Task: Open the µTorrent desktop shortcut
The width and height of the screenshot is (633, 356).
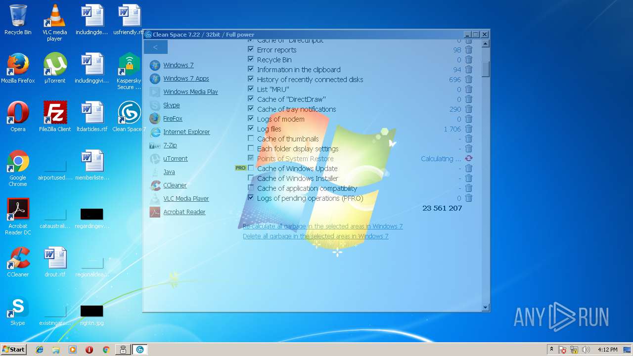Action: point(55,68)
